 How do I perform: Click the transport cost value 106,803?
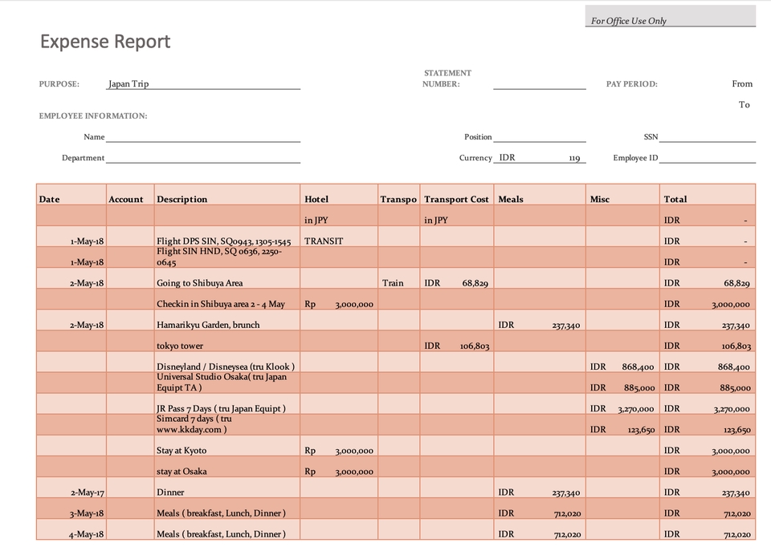457,341
